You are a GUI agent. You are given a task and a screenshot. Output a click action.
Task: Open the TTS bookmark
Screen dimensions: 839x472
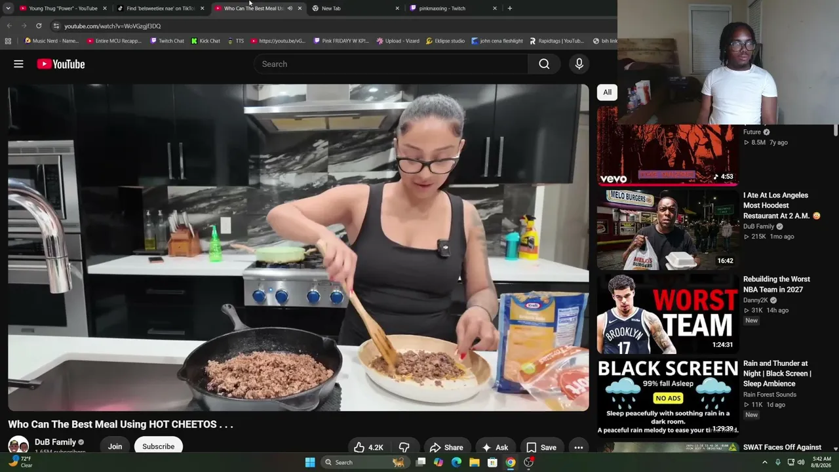(x=235, y=41)
